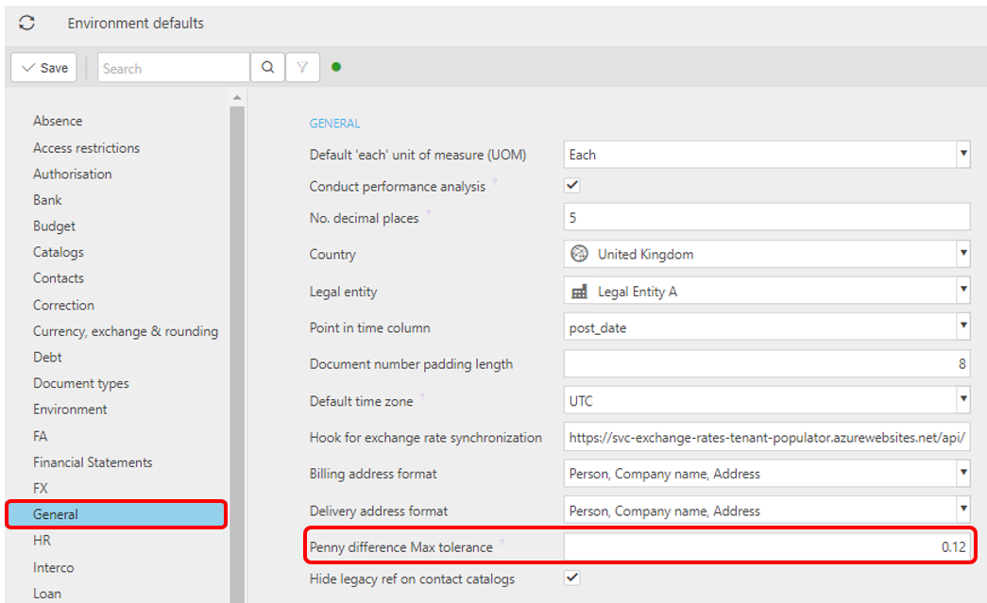Select FX in the category list
Screen dimensions: 987x603
coord(41,489)
